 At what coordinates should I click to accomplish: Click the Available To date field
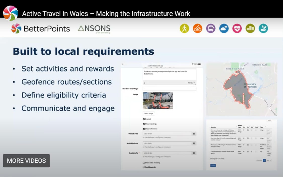[x=167, y=153]
